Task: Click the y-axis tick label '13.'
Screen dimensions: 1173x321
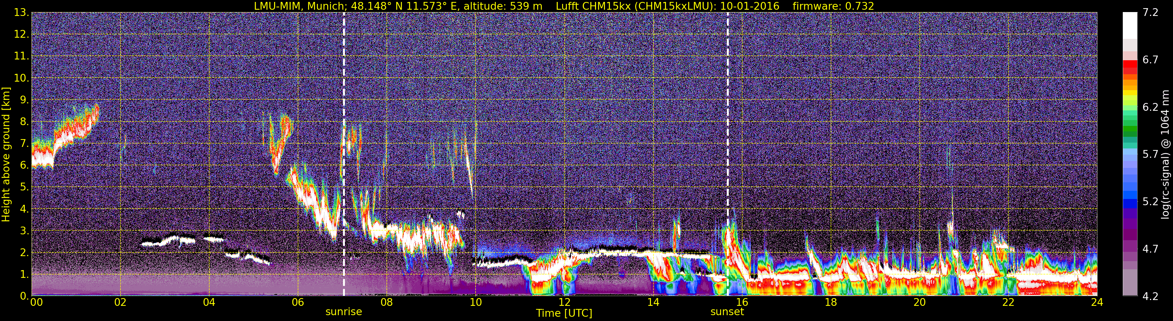Action: coord(21,12)
